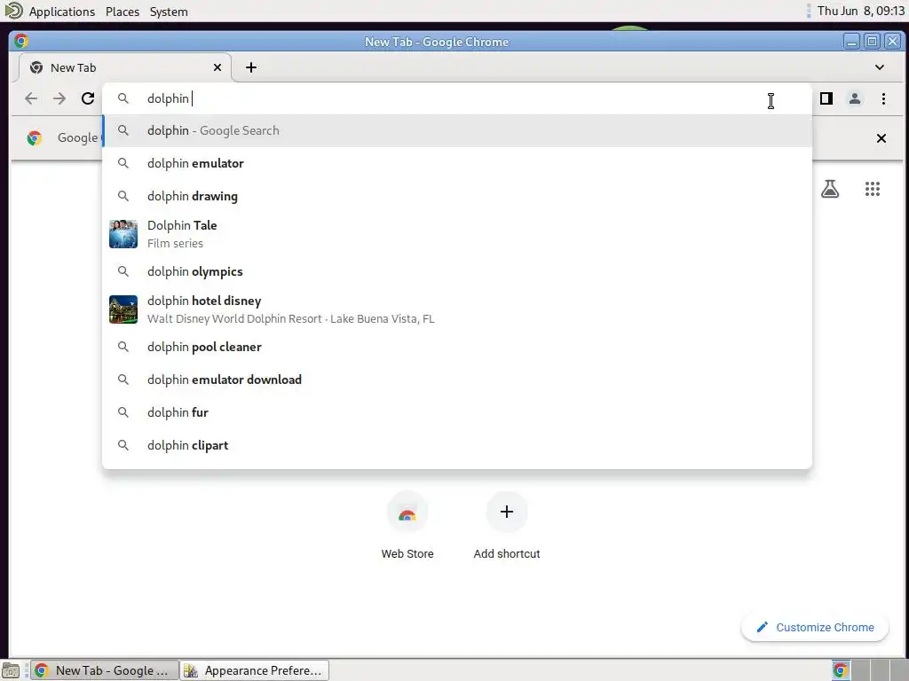Open the Places menu
909x681 pixels.
click(x=123, y=12)
